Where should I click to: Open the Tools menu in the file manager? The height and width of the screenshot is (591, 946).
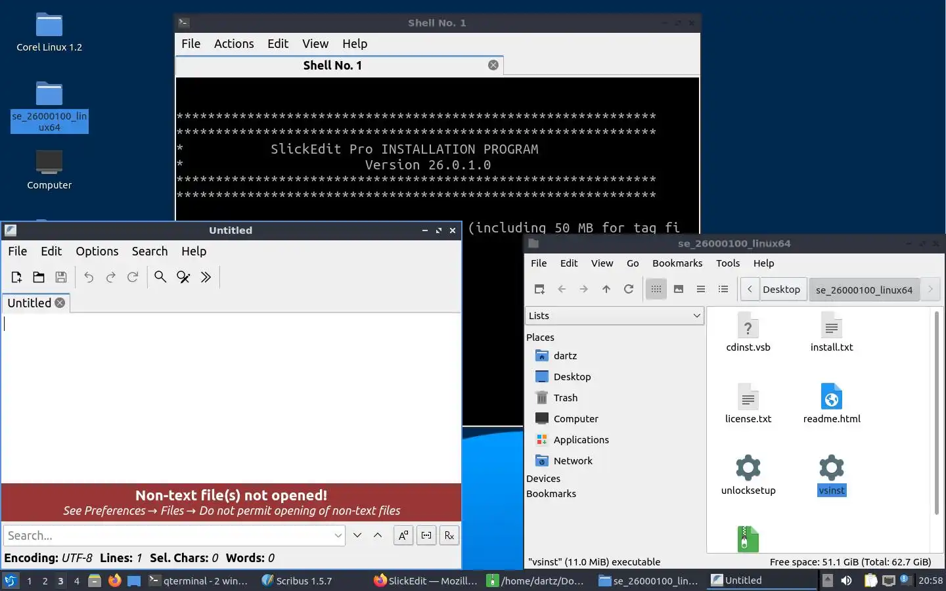pos(728,263)
